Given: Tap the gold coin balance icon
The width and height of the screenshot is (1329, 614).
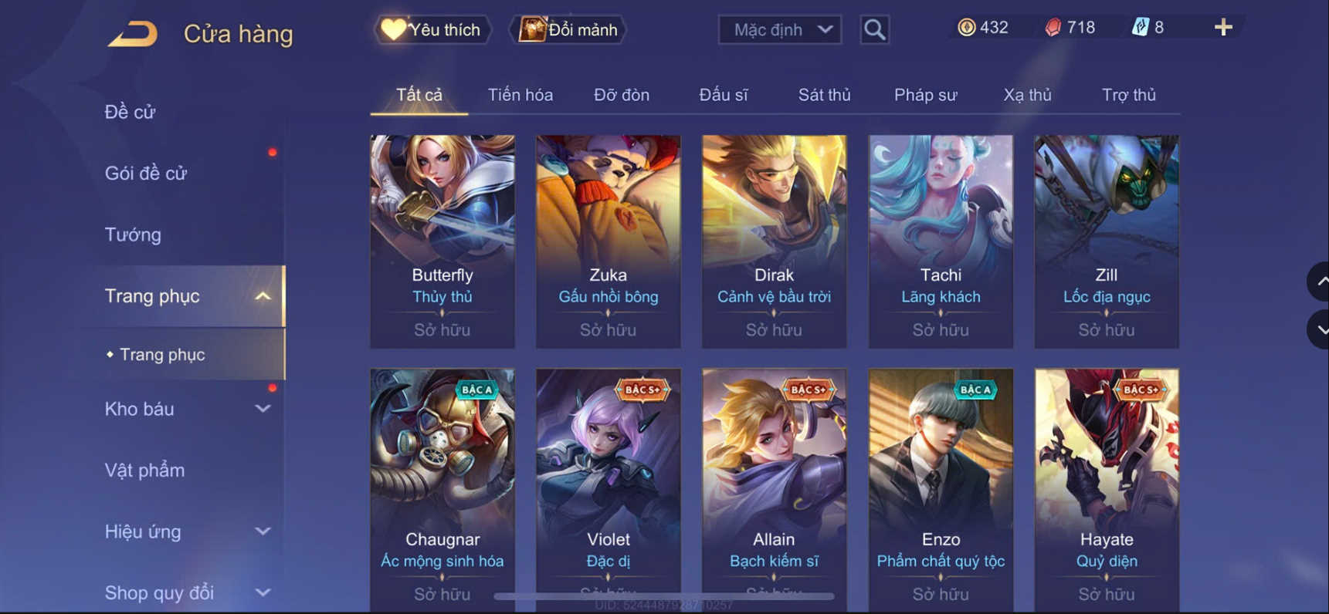Looking at the screenshot, I should (x=966, y=28).
